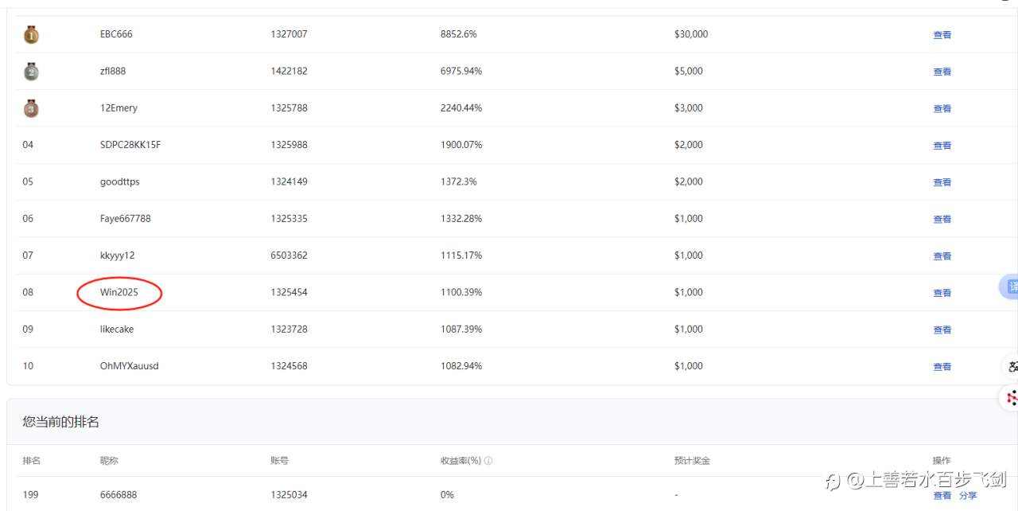The height and width of the screenshot is (511, 1018).
Task: Click the gold medal icon for rank one
Action: 31,34
